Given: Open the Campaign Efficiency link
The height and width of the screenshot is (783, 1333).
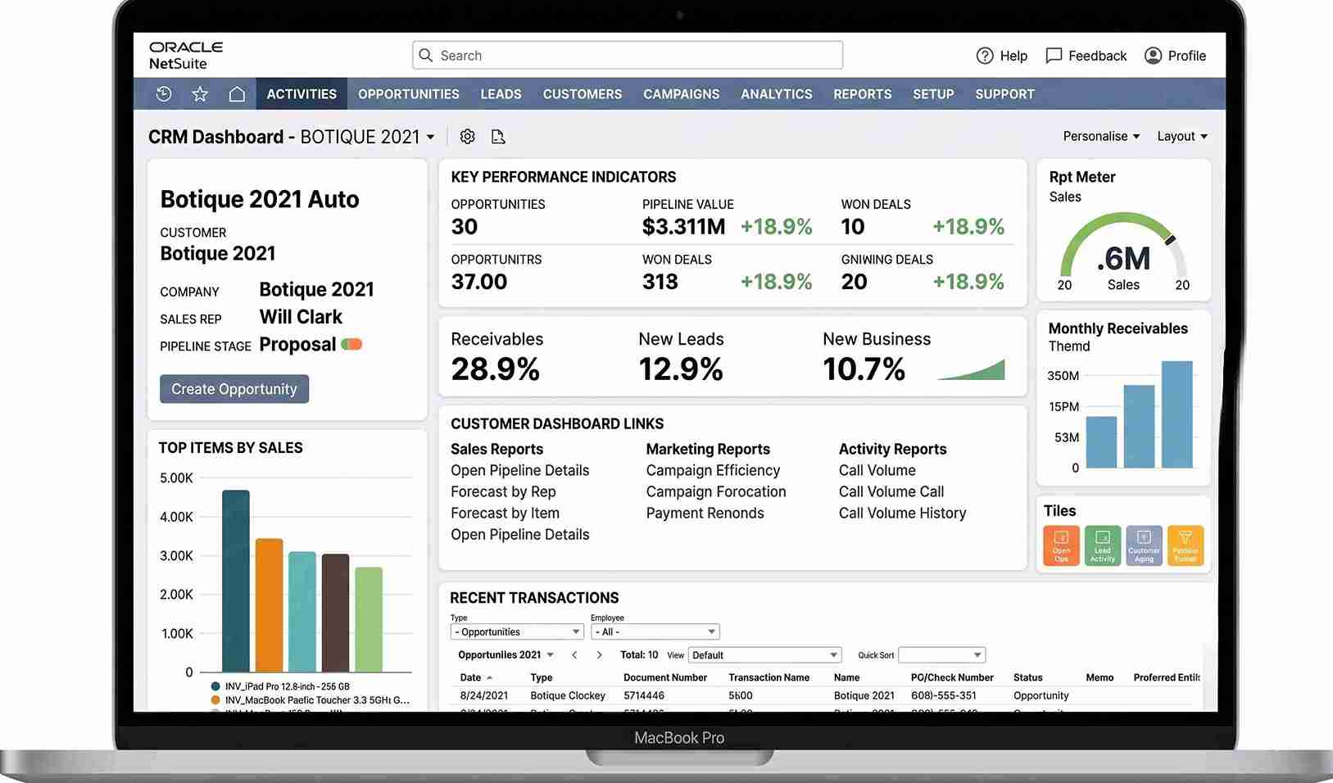Looking at the screenshot, I should click(x=713, y=471).
